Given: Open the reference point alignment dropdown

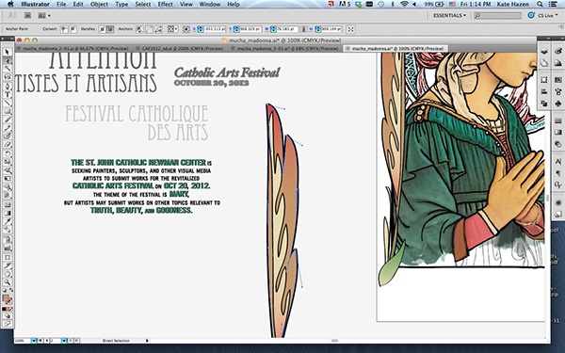Looking at the screenshot, I should point(172,29).
